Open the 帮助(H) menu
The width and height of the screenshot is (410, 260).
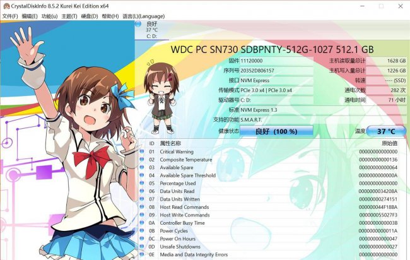point(110,16)
